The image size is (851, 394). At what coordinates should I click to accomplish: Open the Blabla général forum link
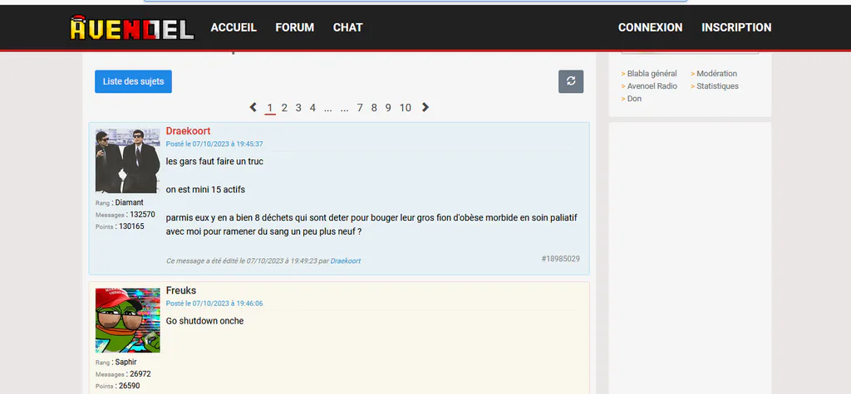[652, 74]
